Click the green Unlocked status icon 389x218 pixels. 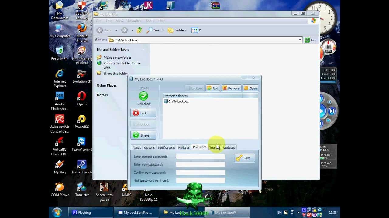(143, 96)
